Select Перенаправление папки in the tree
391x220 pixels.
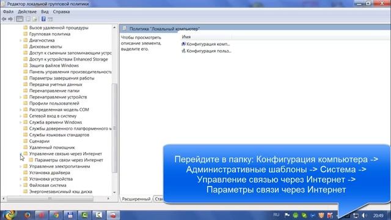coord(54,90)
